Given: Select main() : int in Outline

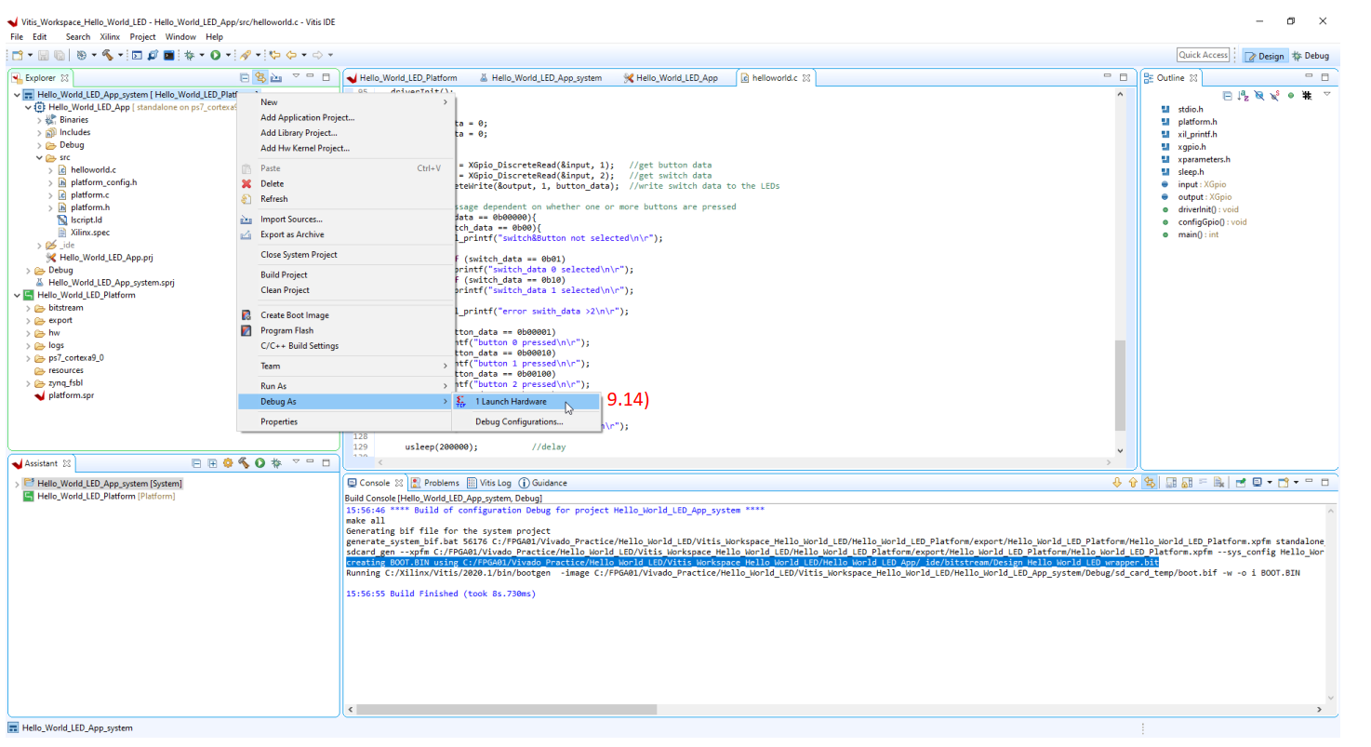Looking at the screenshot, I should tap(1198, 234).
